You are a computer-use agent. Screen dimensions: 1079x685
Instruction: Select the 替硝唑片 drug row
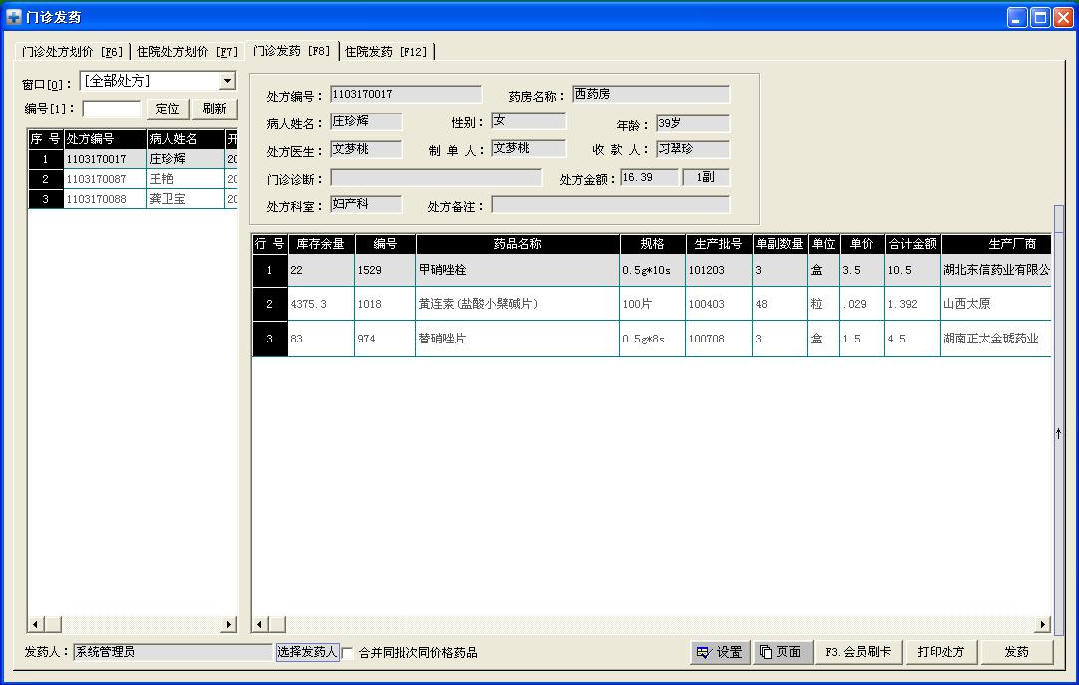click(x=516, y=339)
